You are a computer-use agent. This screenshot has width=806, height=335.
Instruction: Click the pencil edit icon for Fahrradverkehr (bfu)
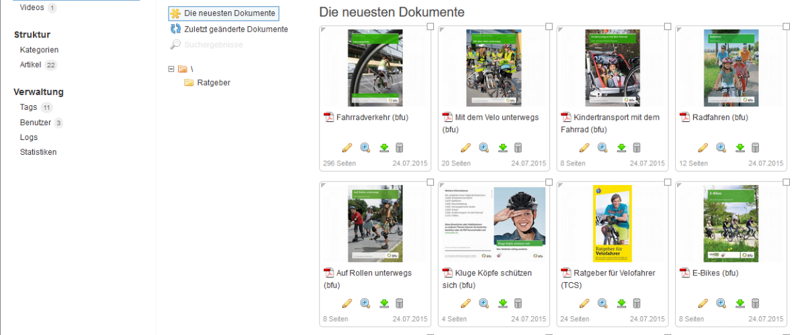point(347,147)
